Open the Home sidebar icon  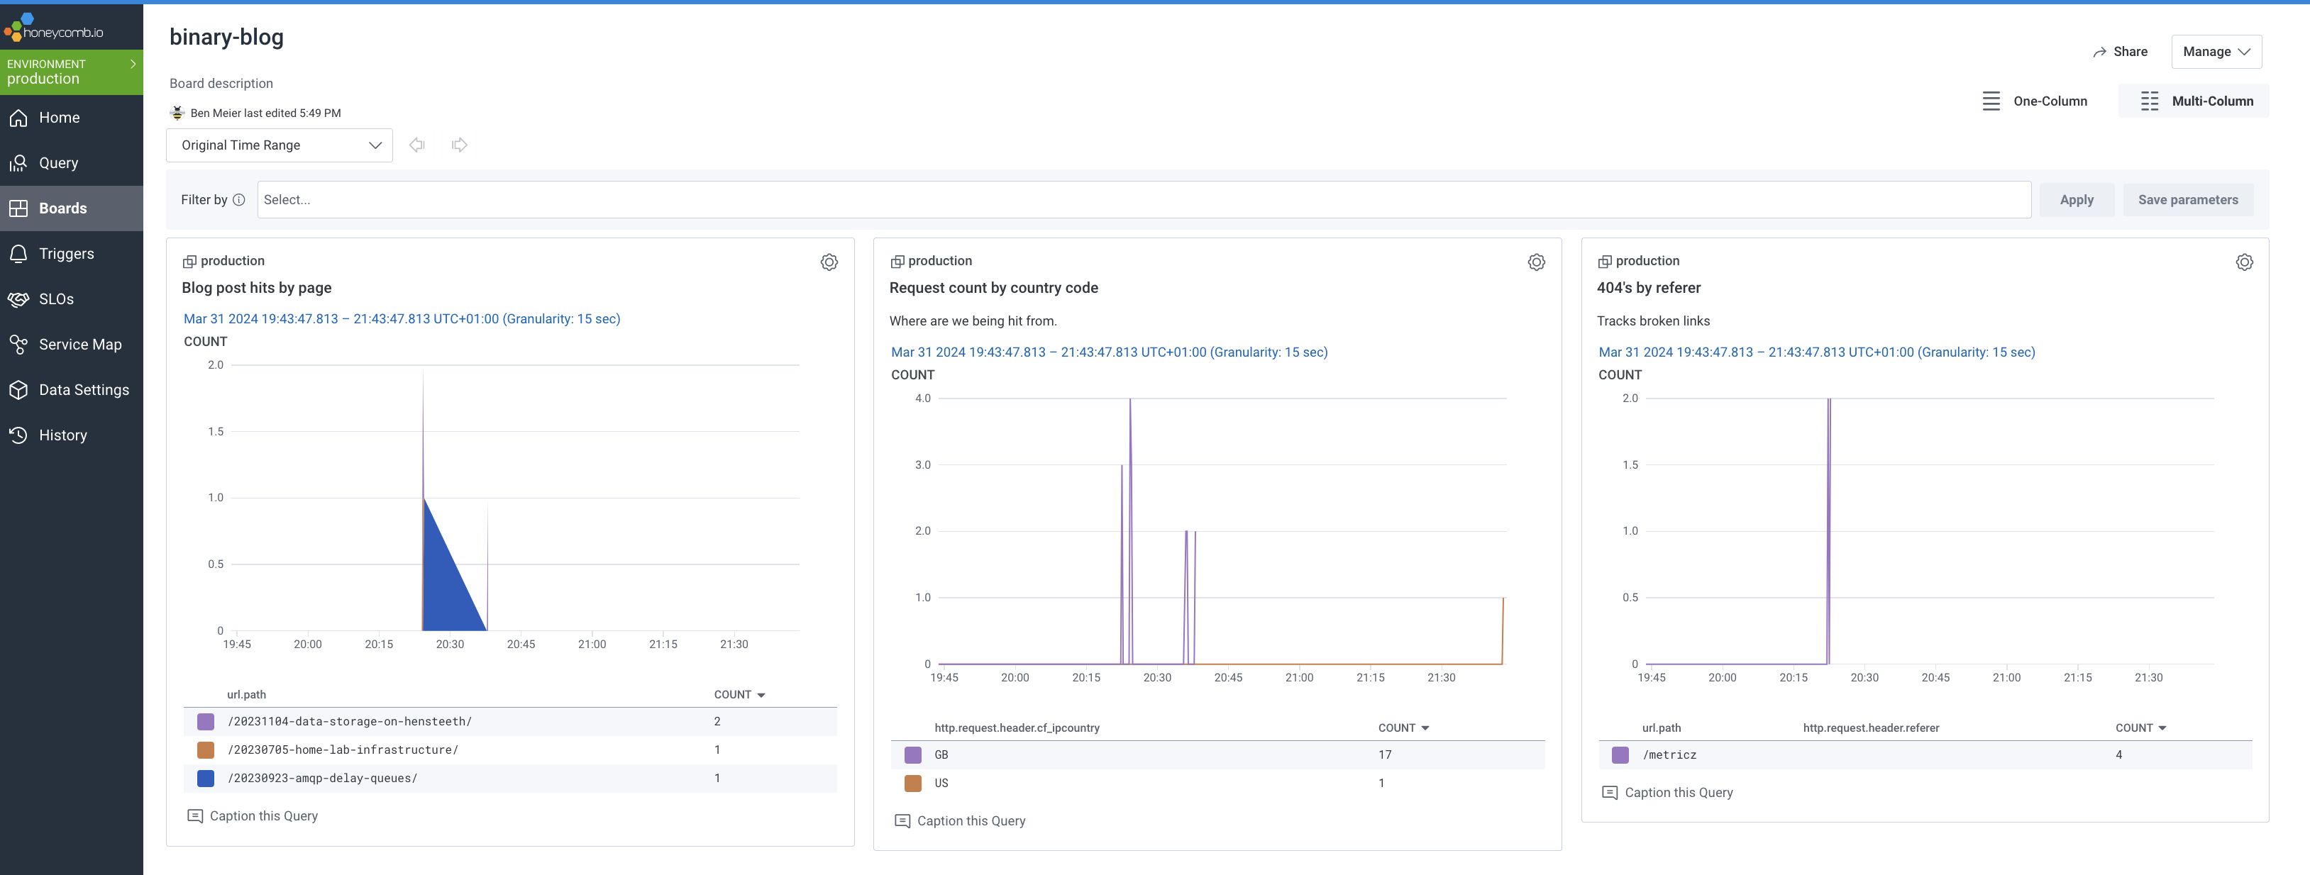click(x=18, y=118)
